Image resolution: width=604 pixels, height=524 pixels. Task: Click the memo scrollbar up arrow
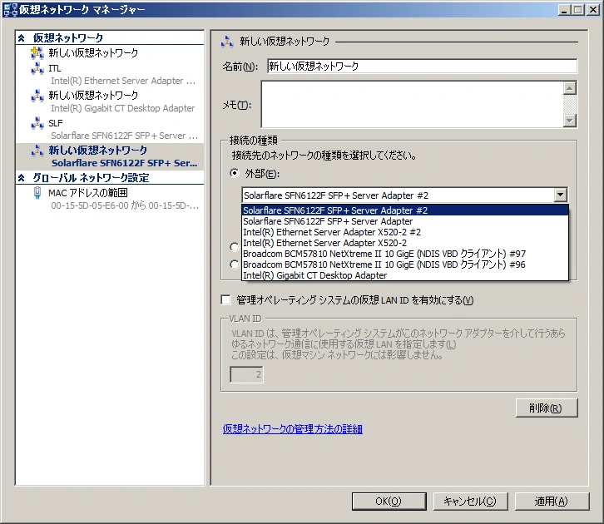[x=570, y=88]
